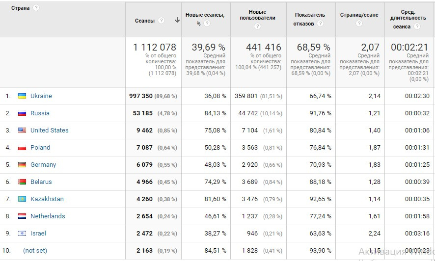
Task: Open the Netherlands country link
Action: tap(48, 216)
